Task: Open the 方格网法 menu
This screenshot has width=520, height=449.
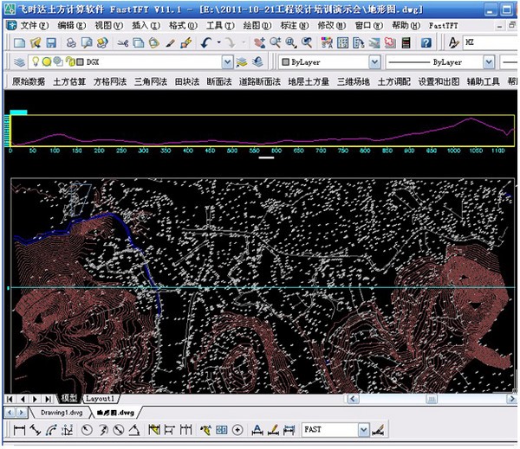Action: coord(108,82)
